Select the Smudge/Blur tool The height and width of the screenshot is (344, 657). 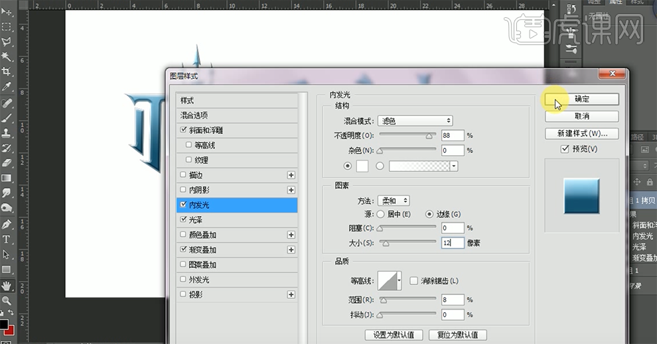6,193
